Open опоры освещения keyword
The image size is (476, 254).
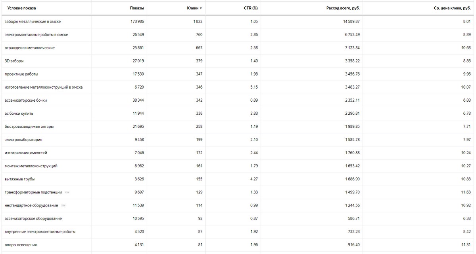pyautogui.click(x=21, y=245)
